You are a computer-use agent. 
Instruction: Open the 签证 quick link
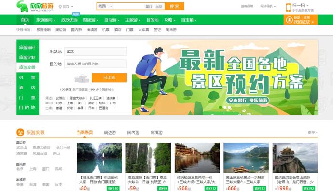[x=157, y=30]
